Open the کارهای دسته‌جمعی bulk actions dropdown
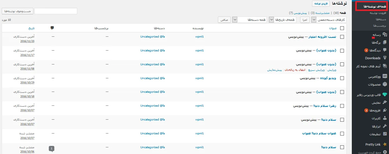The image size is (389, 154). coord(329,20)
